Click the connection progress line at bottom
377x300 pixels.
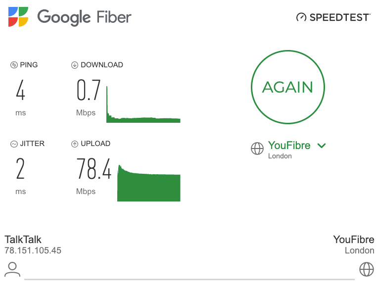189,279
